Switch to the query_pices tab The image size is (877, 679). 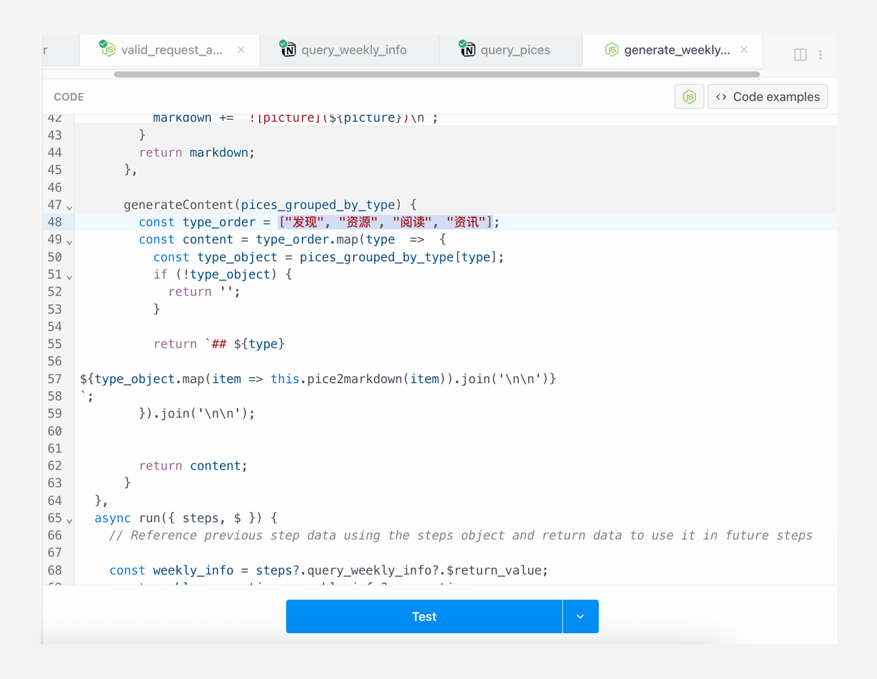tap(515, 50)
